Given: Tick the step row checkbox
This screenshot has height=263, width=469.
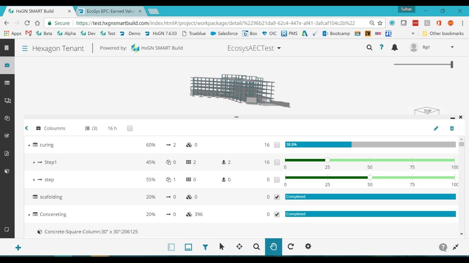Looking at the screenshot, I should [x=277, y=180].
